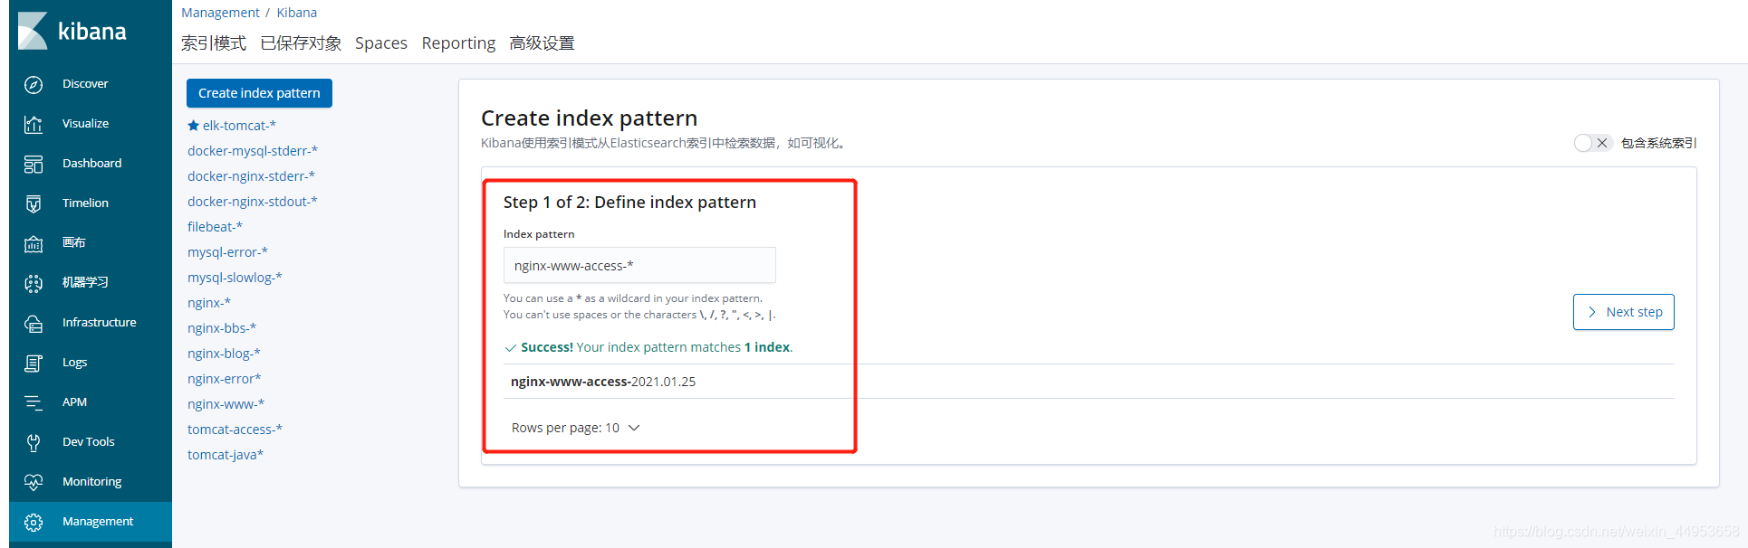Switch to Reporting tab
1748x548 pixels.
(x=458, y=43)
